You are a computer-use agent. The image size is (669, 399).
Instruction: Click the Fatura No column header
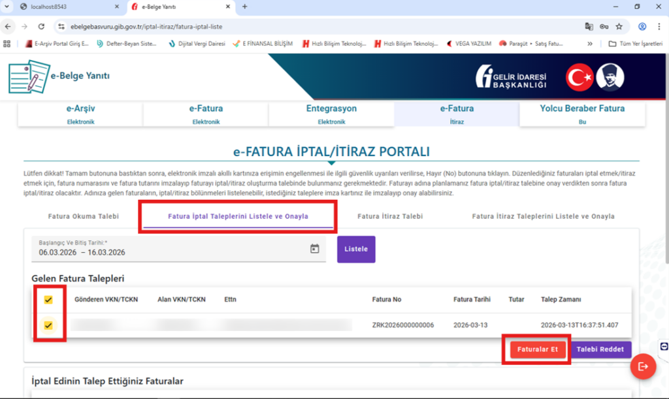[387, 300]
